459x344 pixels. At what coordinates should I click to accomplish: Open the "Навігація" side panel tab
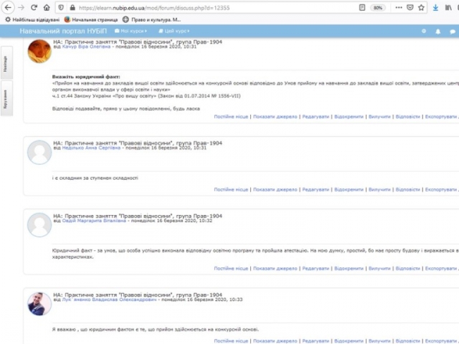pos(5,63)
